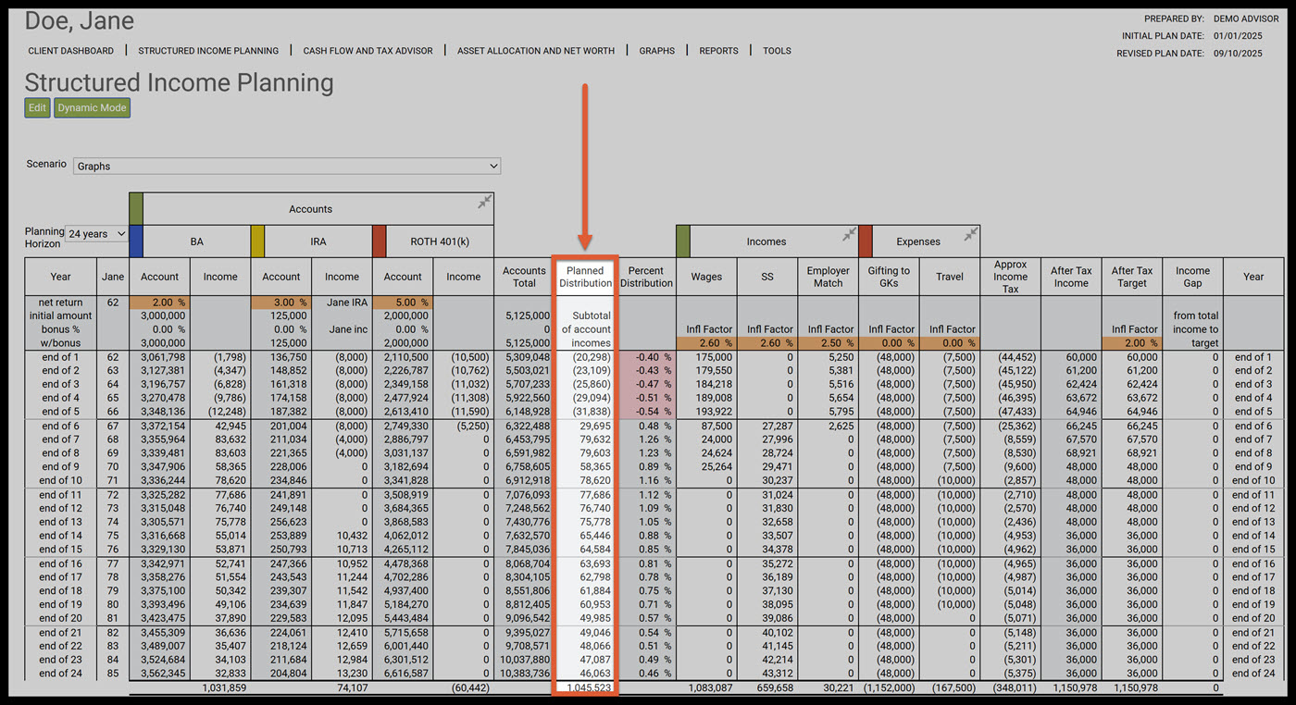This screenshot has height=705, width=1296.
Task: Click the Planned Distribution total 1,045,523
Action: pyautogui.click(x=588, y=688)
